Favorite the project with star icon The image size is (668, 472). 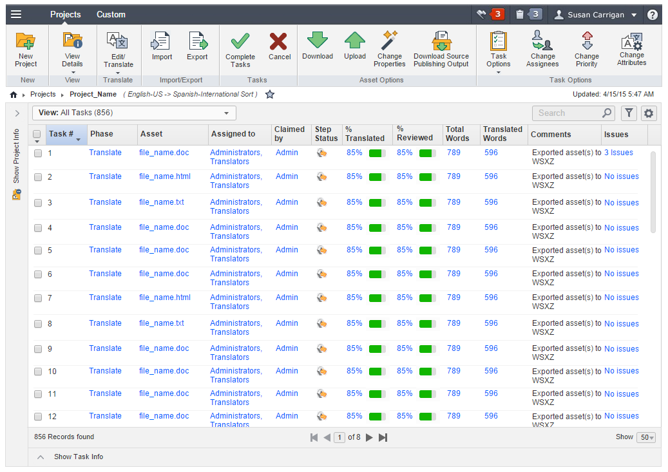tap(270, 95)
